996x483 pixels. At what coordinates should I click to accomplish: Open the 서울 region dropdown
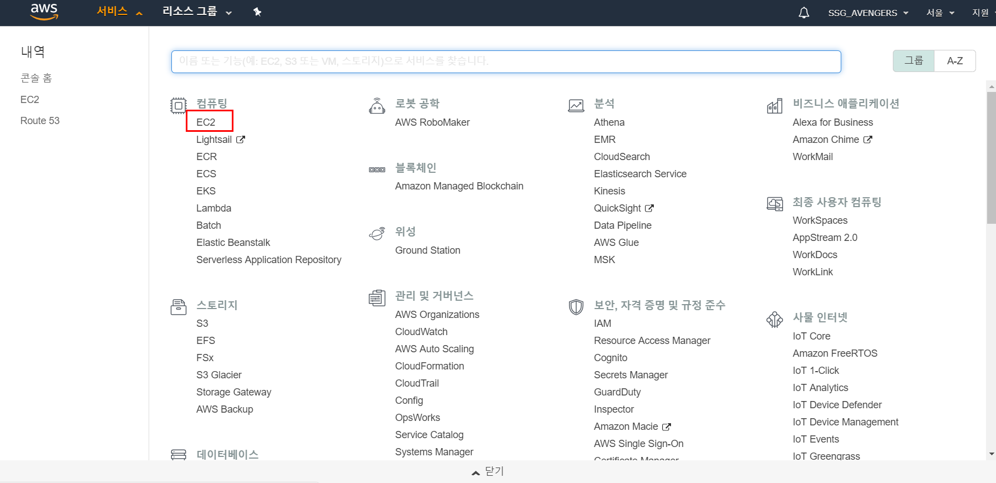[940, 13]
